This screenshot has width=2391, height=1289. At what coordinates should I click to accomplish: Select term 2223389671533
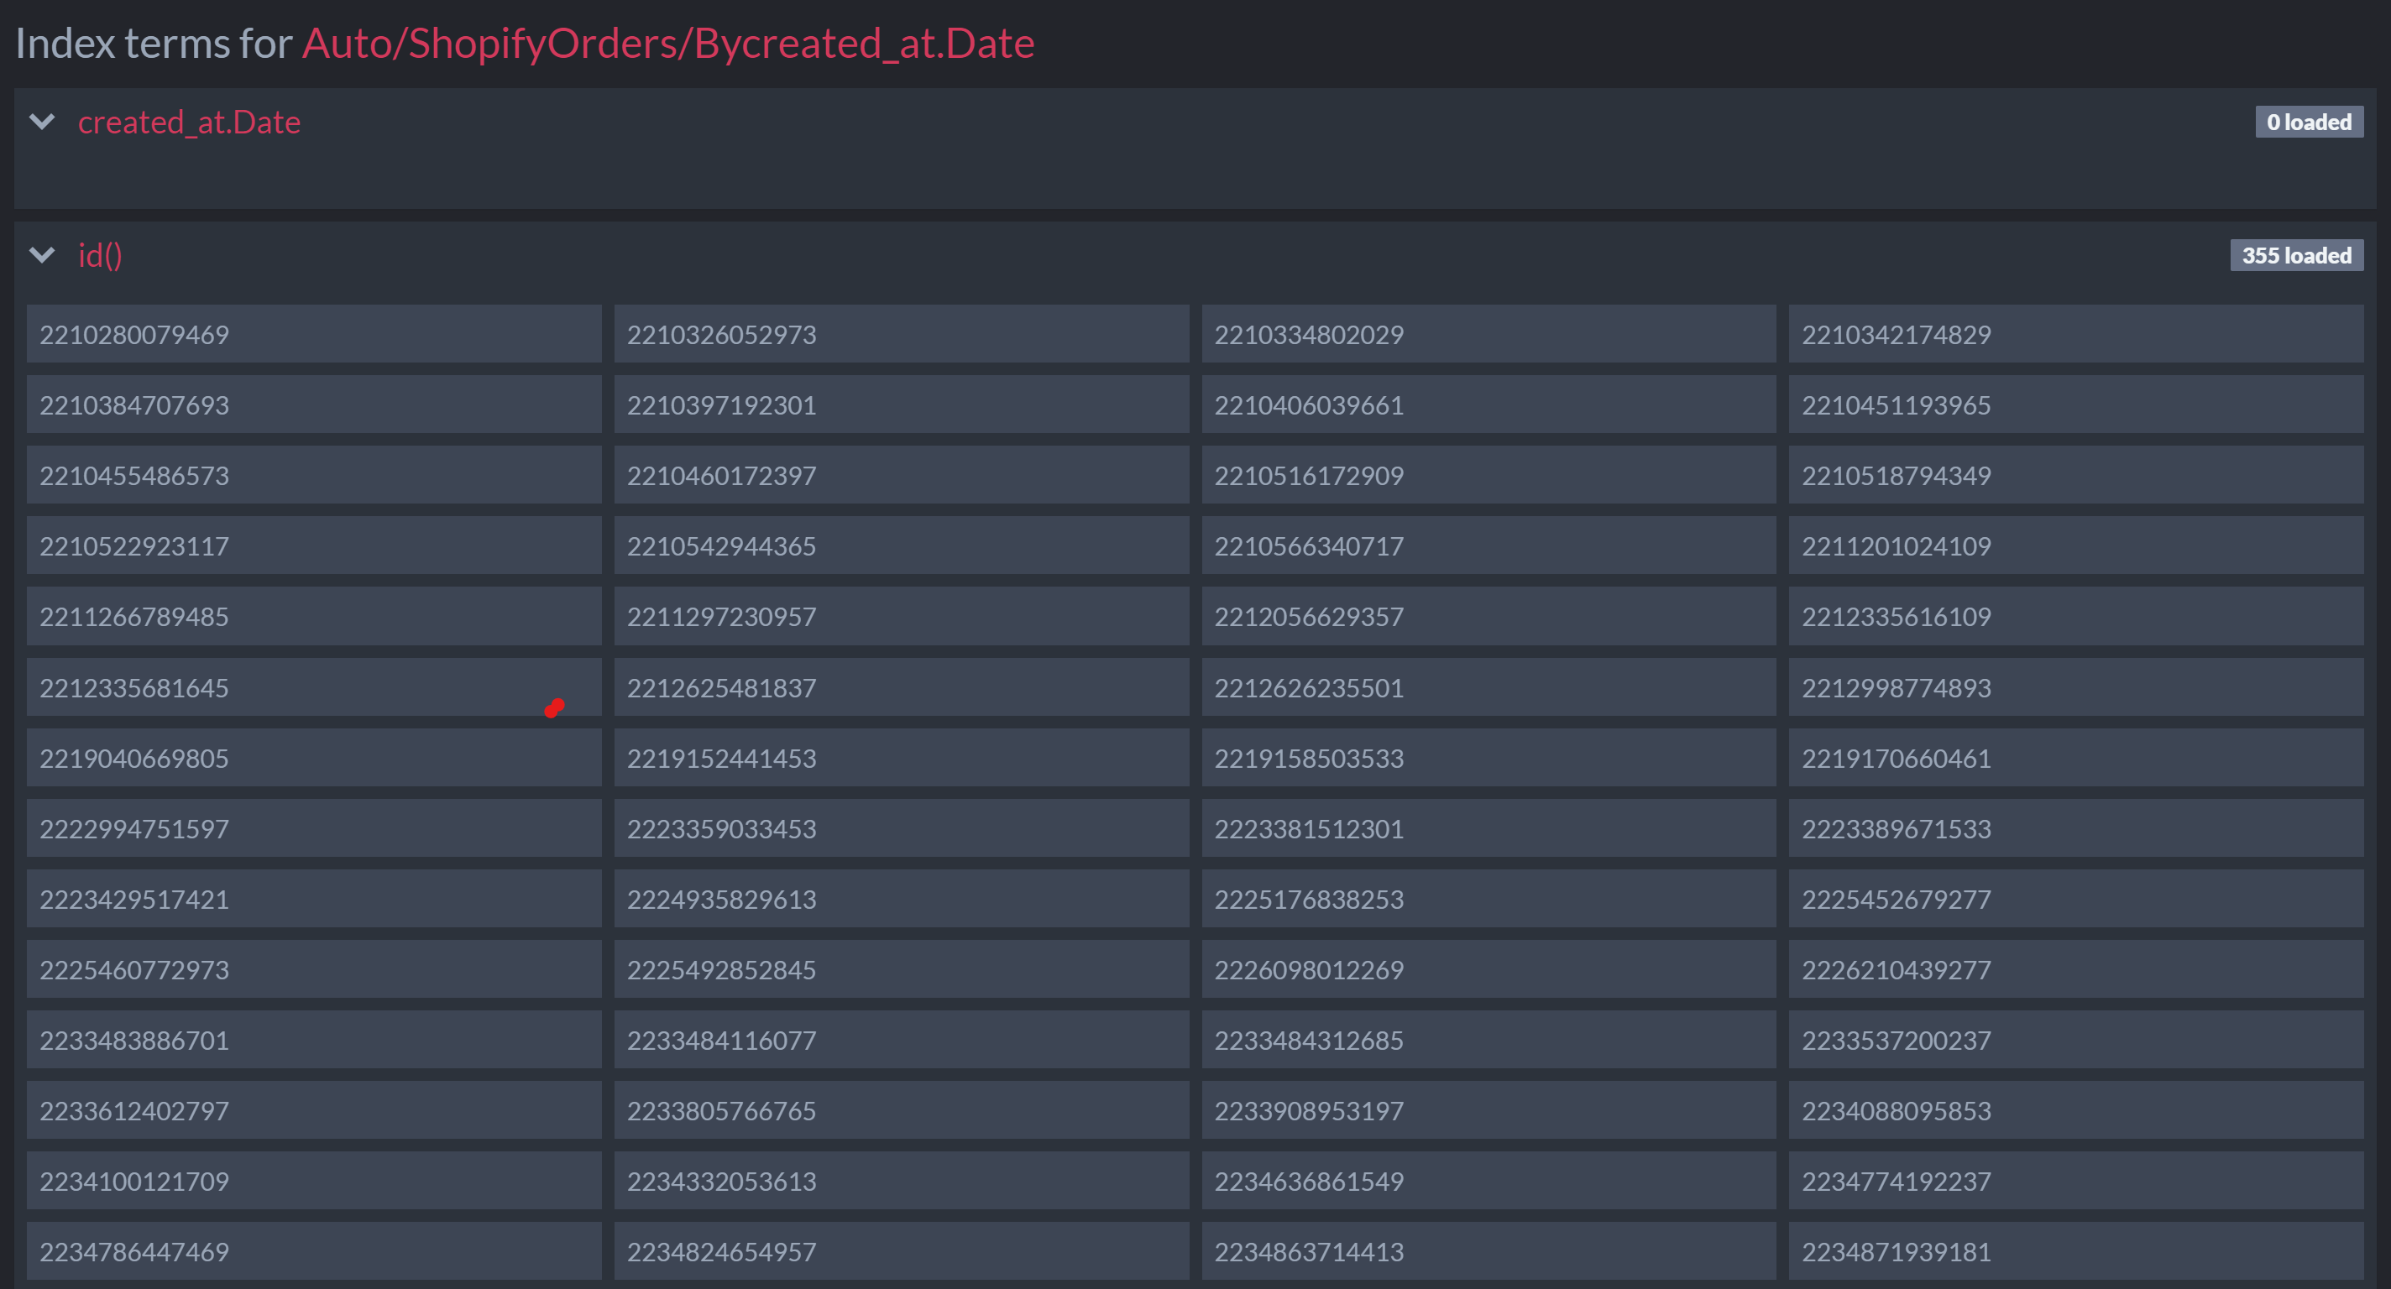2076,829
